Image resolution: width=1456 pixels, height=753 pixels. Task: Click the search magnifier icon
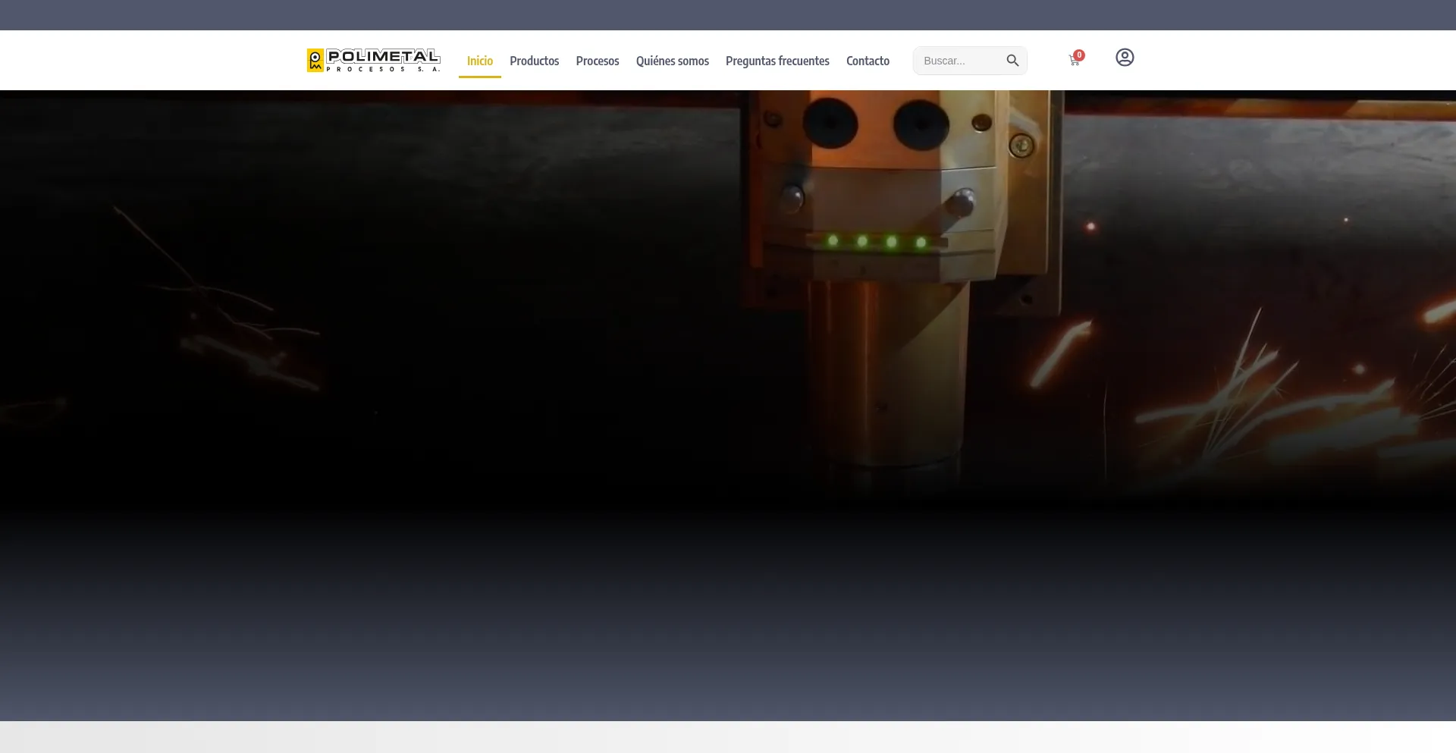click(x=1012, y=61)
